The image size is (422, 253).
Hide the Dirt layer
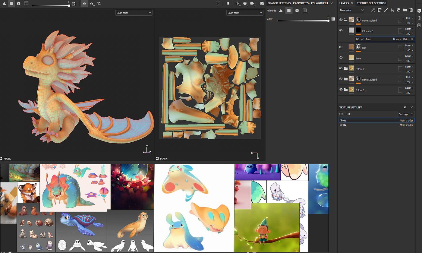coord(341,47)
